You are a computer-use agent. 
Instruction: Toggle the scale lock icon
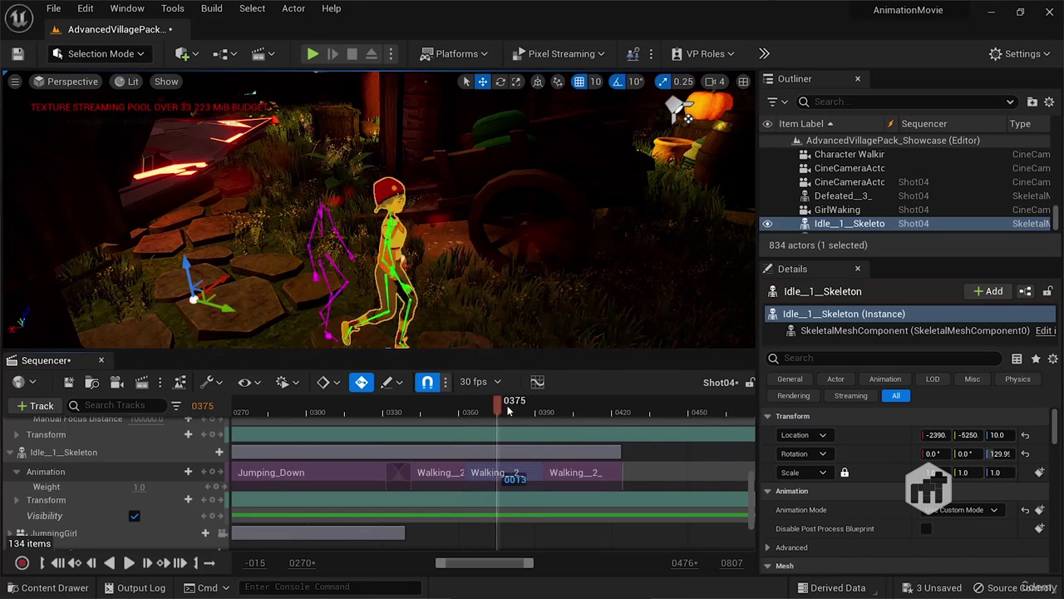[x=845, y=473]
